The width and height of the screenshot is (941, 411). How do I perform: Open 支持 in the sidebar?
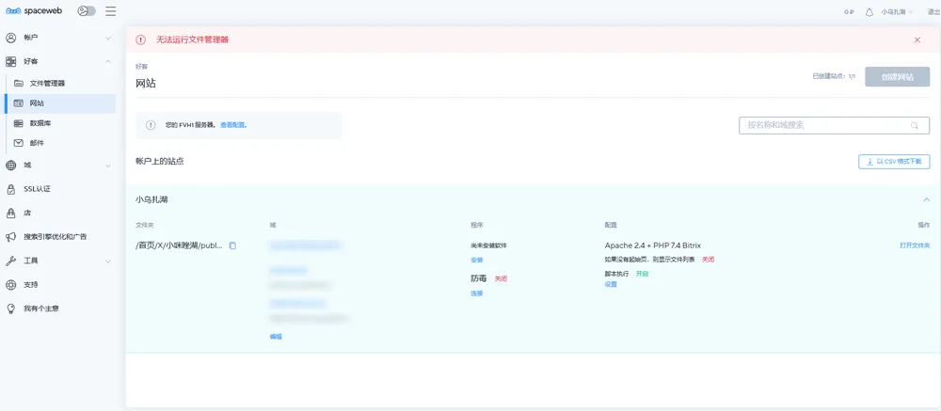[31, 284]
